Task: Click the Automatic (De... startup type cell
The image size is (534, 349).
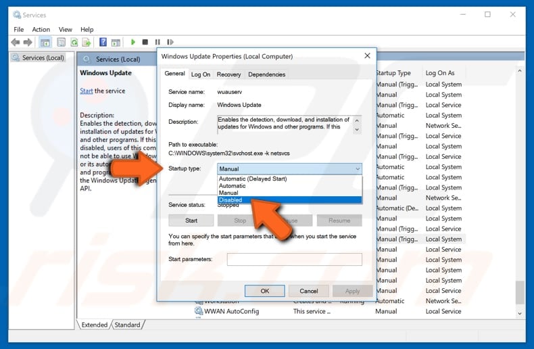Action: coord(397,208)
